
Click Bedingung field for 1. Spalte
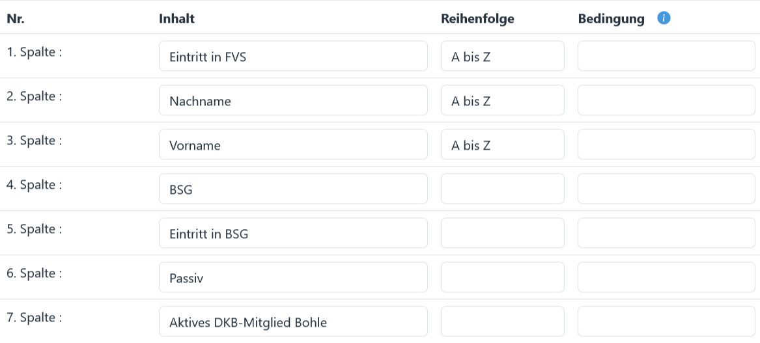click(666, 57)
